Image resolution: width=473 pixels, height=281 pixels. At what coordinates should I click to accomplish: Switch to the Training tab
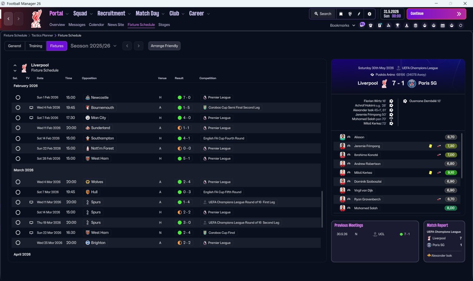pyautogui.click(x=35, y=46)
